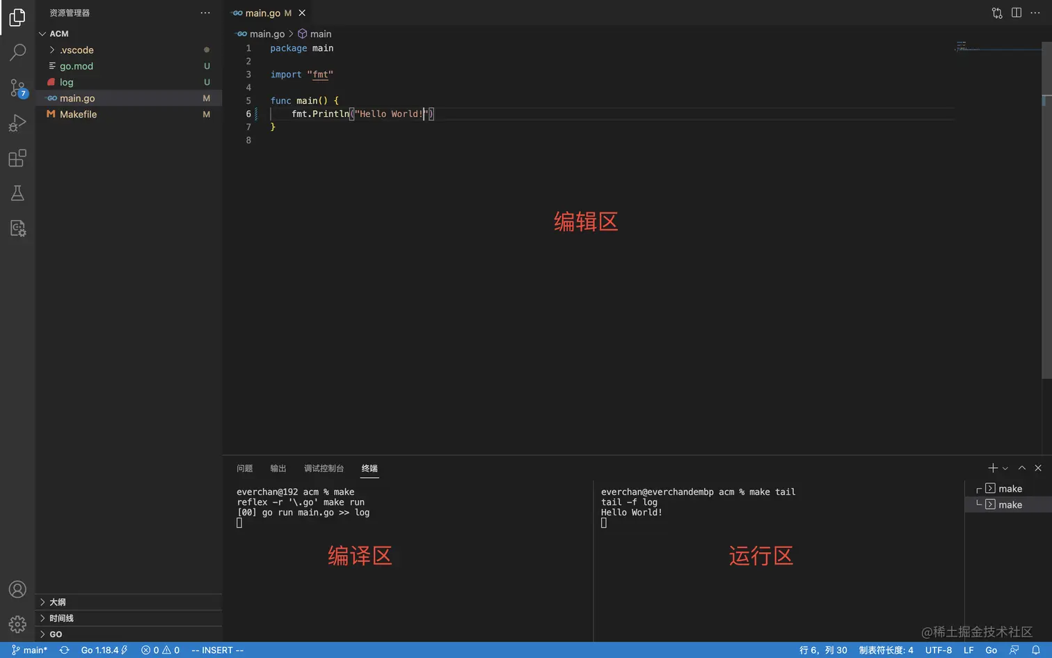
Task: Open the Manage settings gear
Action: click(17, 624)
